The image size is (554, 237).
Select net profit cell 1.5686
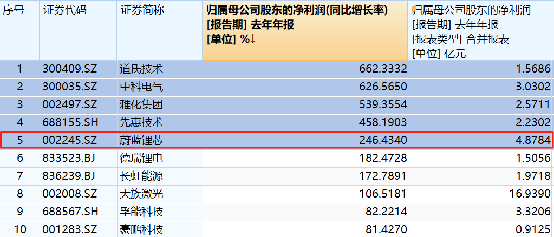click(x=481, y=69)
